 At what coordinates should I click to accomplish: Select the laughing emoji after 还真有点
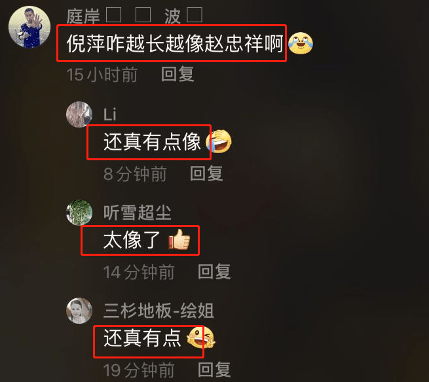[201, 338]
